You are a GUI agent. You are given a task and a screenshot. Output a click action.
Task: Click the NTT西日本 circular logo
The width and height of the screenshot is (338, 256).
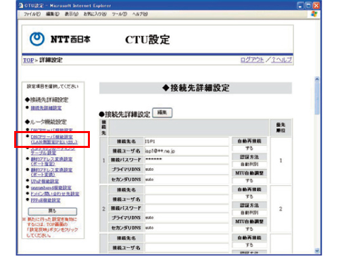point(37,39)
